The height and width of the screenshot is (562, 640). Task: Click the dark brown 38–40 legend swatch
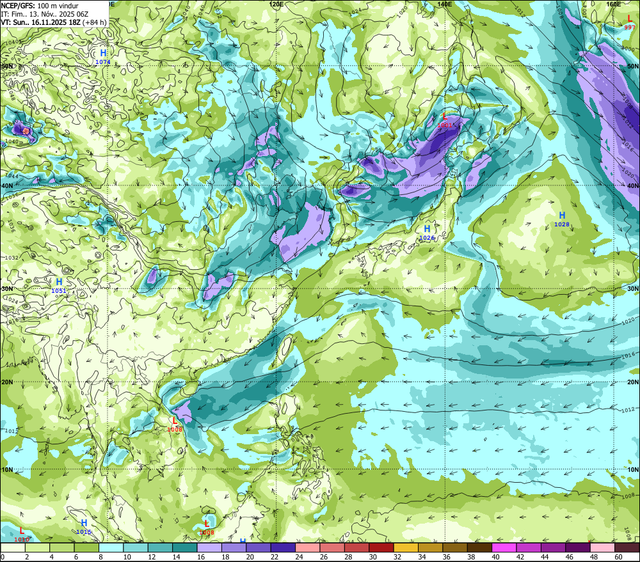(x=480, y=548)
